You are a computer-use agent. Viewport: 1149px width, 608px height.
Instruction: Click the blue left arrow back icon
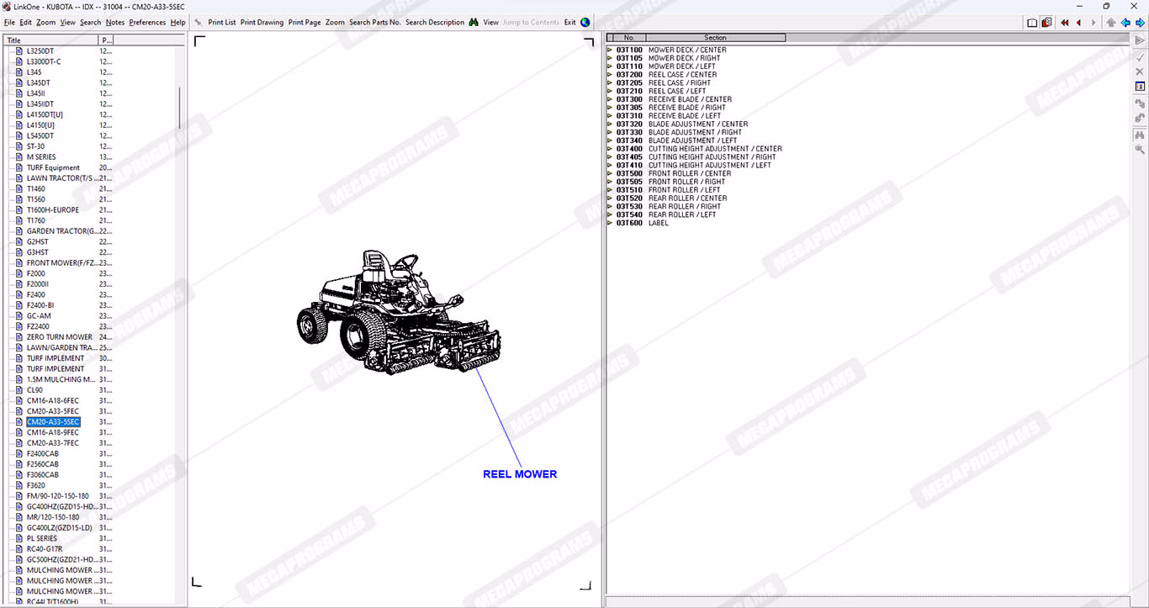pos(1125,23)
